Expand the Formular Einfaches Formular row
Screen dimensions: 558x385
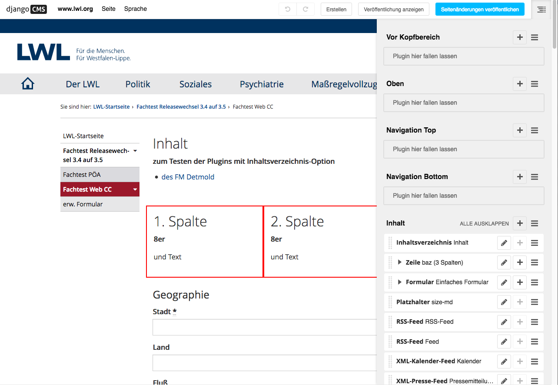tap(400, 282)
